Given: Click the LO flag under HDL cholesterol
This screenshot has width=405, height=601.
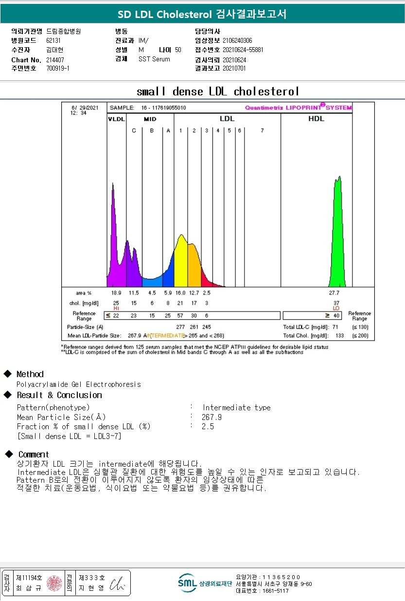Looking at the screenshot, I should pos(336,308).
